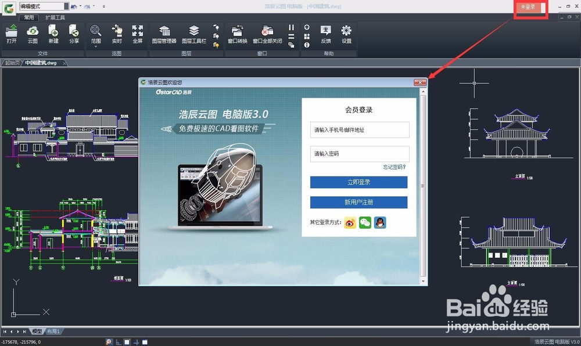This screenshot has width=581, height=346.
Task: Open the 起始页 document tab
Action: click(12, 63)
